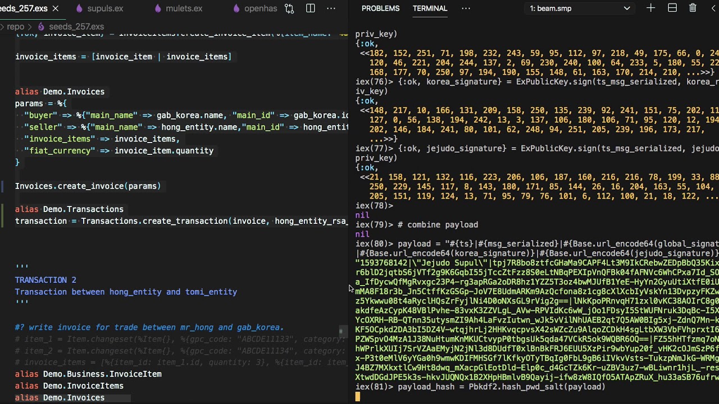Screen dimensions: 719x404
Task: Click the Open Changes compare icon
Action: 289,8
